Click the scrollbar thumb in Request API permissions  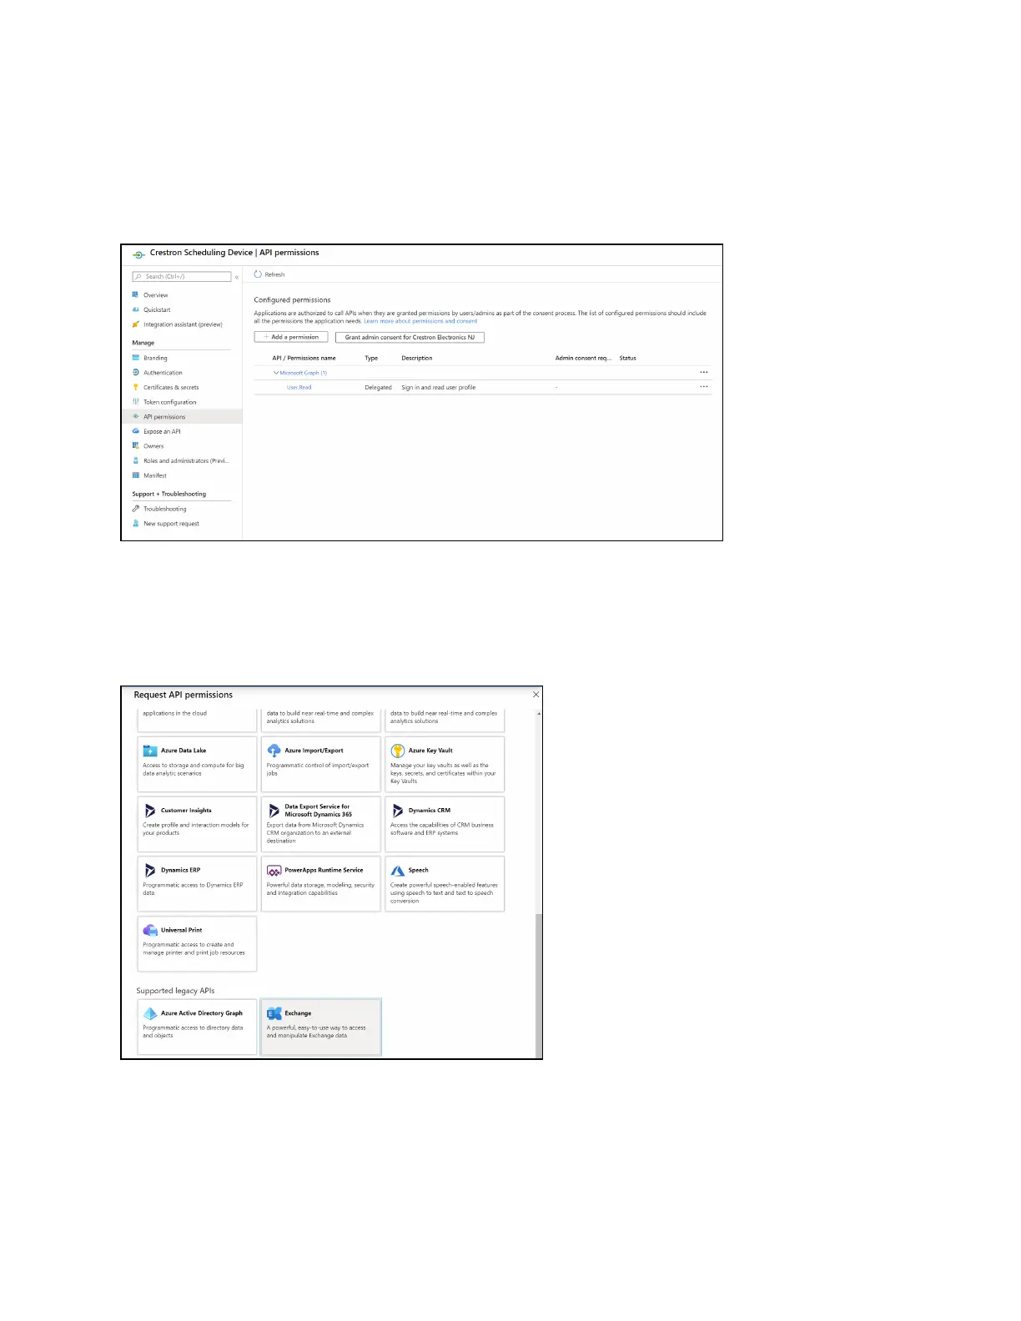click(539, 986)
